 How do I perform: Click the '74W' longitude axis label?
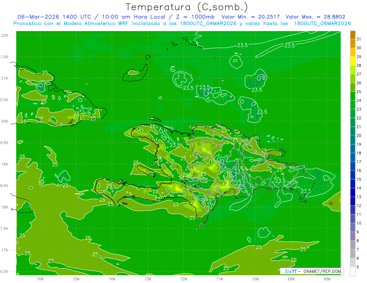[112, 279]
